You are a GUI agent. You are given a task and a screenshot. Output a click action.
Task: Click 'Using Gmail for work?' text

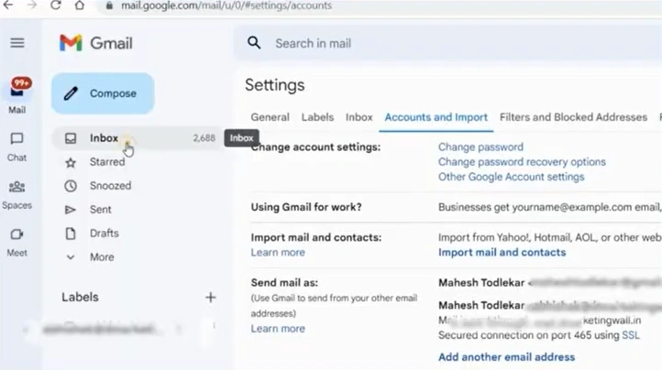coord(306,207)
